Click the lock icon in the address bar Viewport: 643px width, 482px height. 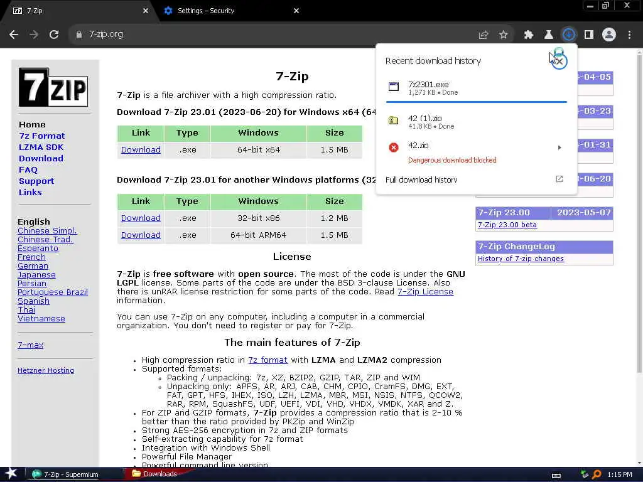(x=79, y=35)
